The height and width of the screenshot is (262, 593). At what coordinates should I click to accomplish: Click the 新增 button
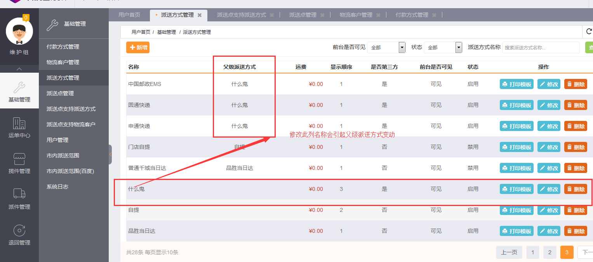coord(138,47)
